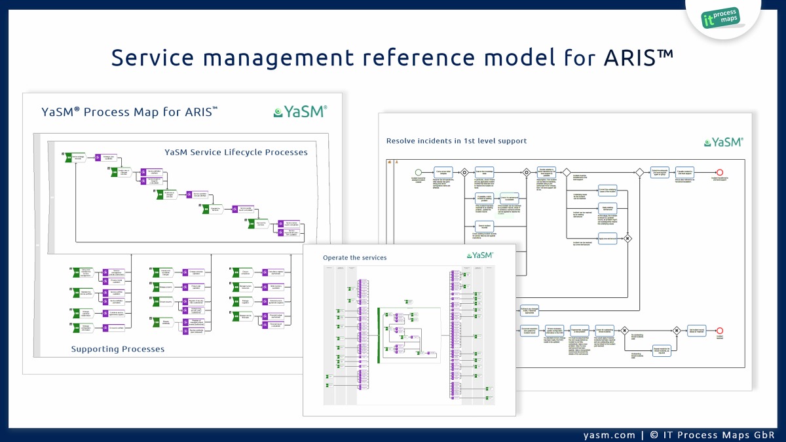The image size is (786, 442).
Task: Select the 'Set the strategic direction' process symbol
Action: click(x=75, y=158)
